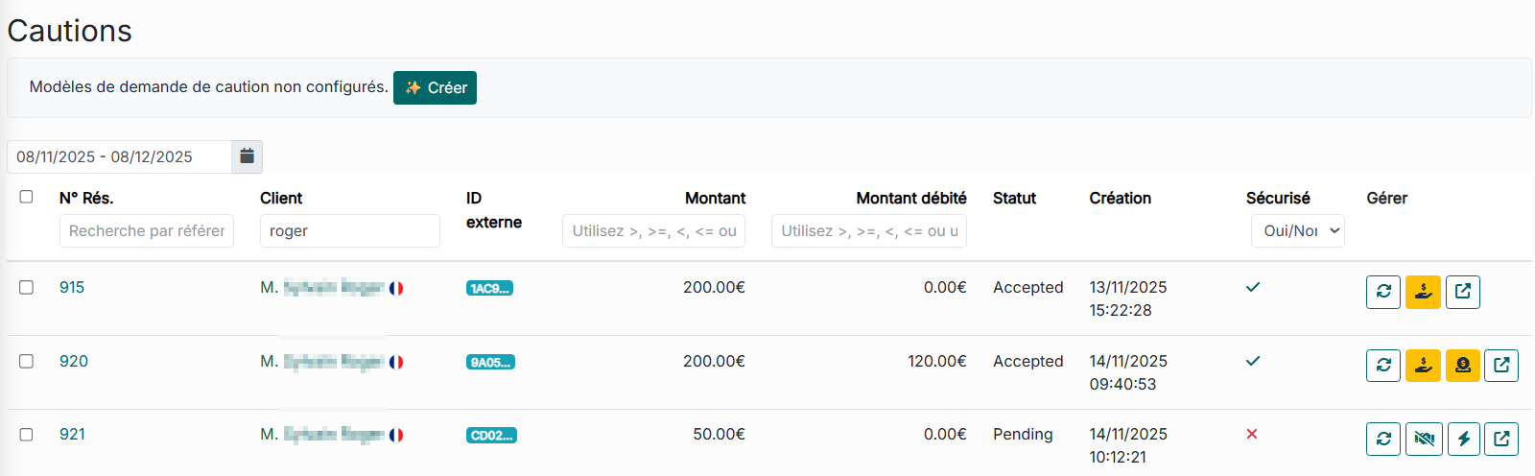Refresh the deposit for reservation 915
This screenshot has height=476, width=1535.
tap(1383, 292)
